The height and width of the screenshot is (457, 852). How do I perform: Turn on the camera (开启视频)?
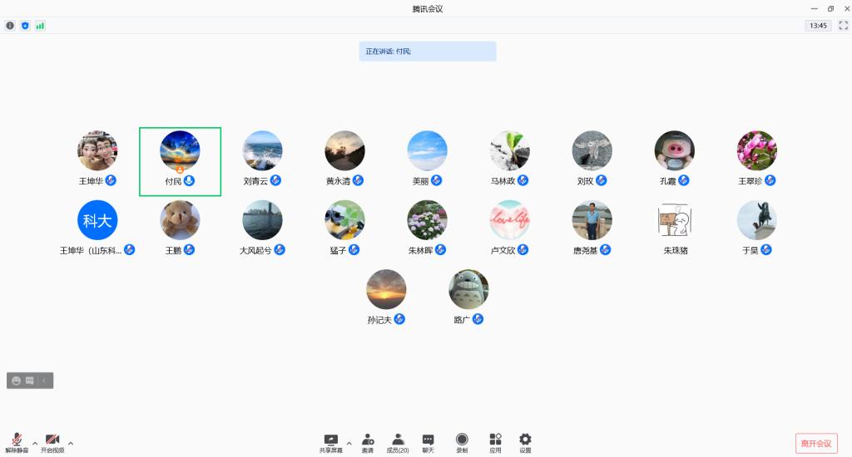pos(52,442)
